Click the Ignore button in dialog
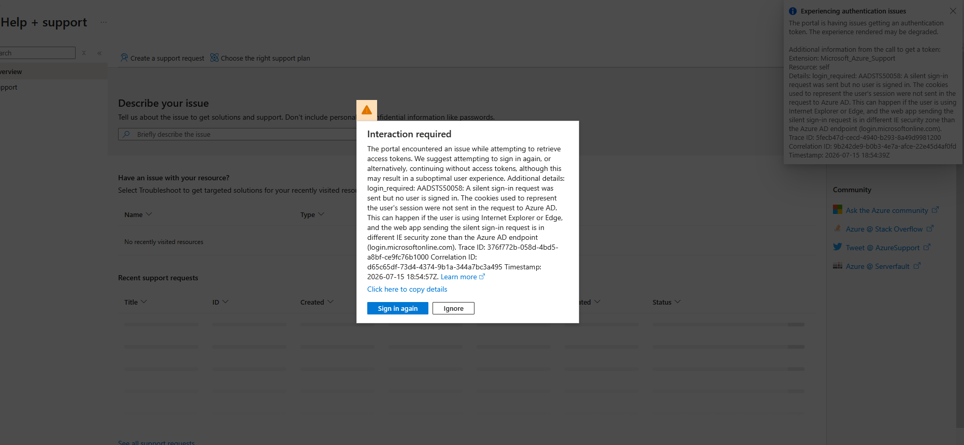This screenshot has height=445, width=964. coord(453,308)
